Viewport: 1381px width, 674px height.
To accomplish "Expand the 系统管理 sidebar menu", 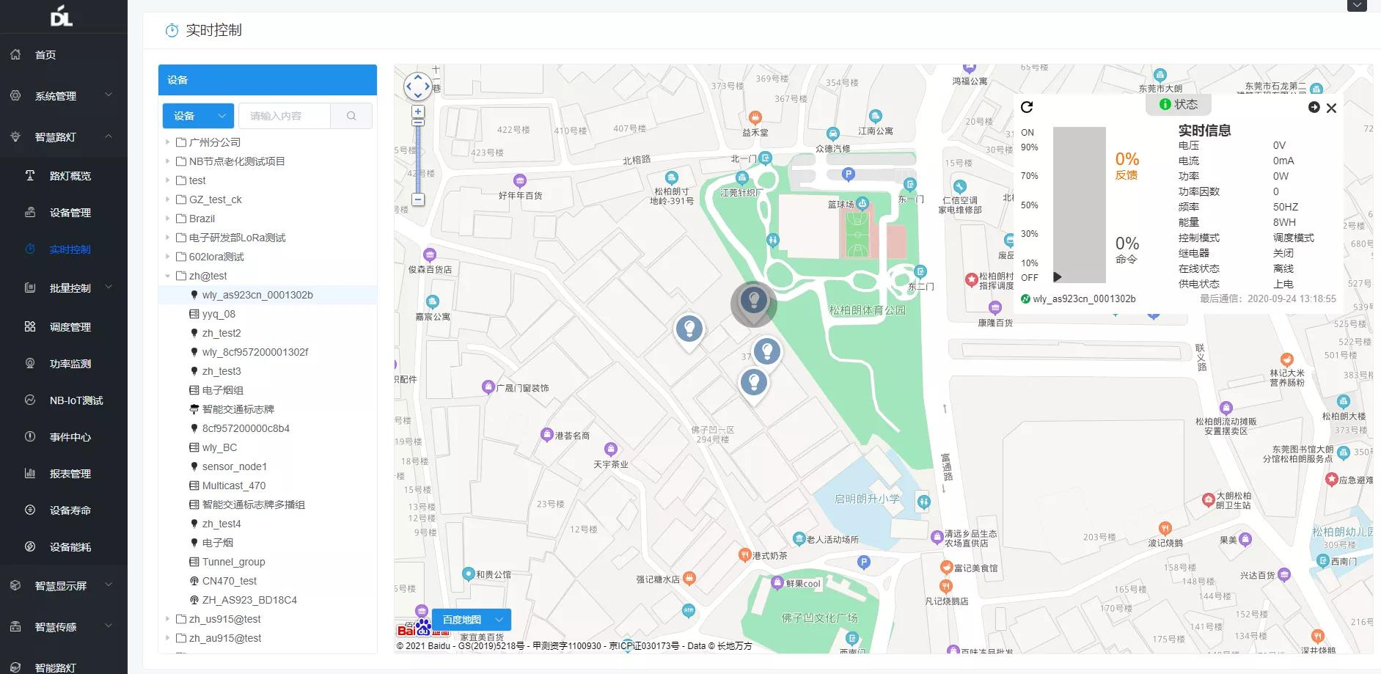I will tap(63, 96).
